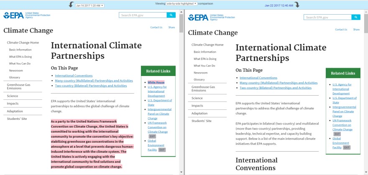
Task: Open Basic Information in left pane sidebar
Action: click(20, 50)
